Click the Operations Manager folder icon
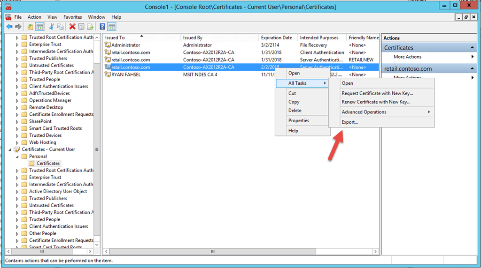Image resolution: width=481 pixels, height=268 pixels. [x=24, y=100]
